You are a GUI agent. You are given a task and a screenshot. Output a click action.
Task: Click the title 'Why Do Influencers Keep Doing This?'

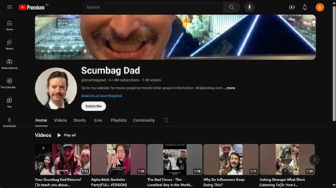click(x=224, y=182)
